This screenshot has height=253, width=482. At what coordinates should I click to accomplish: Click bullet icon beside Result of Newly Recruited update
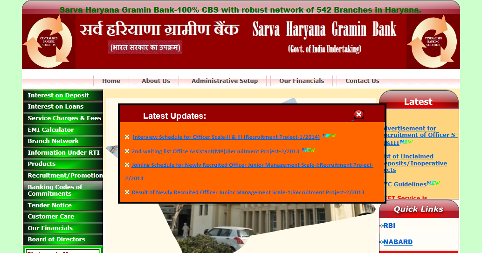pos(127,192)
